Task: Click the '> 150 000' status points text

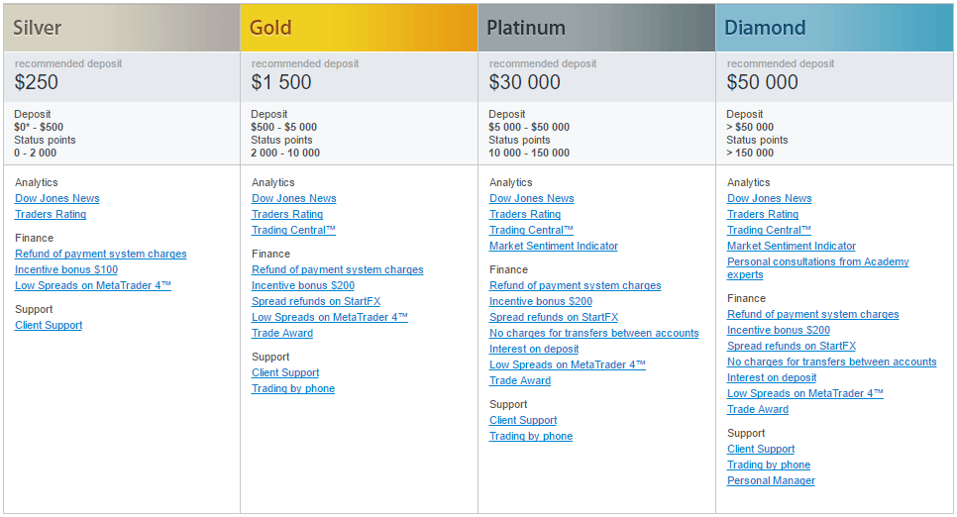Action: tap(750, 153)
